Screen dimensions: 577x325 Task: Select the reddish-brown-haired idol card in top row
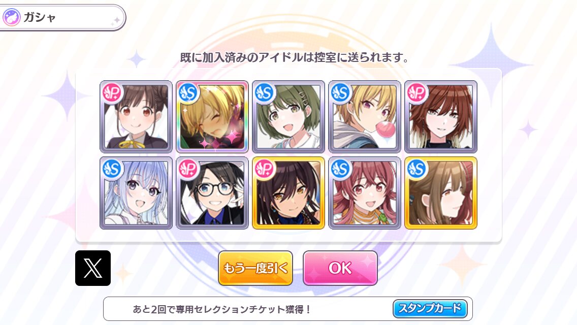(441, 117)
